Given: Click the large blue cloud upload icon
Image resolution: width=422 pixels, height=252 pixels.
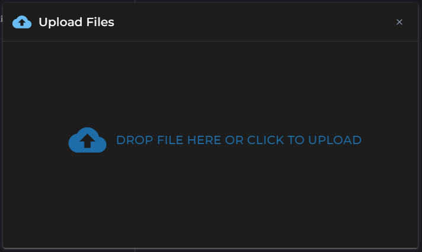Looking at the screenshot, I should click(88, 140).
